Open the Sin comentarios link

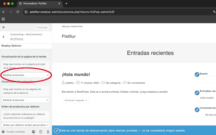pos(136,83)
